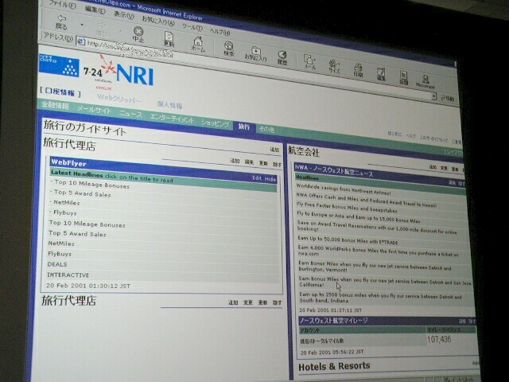The image size is (509, 382).
Task: Open Favorites (お気に入り) toolbar icon
Action: point(256,54)
